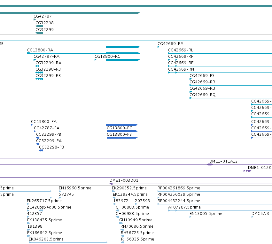Click the CG13800-PC thick blue protein bar
Screen dimensions: 272x244
pos(122,131)
